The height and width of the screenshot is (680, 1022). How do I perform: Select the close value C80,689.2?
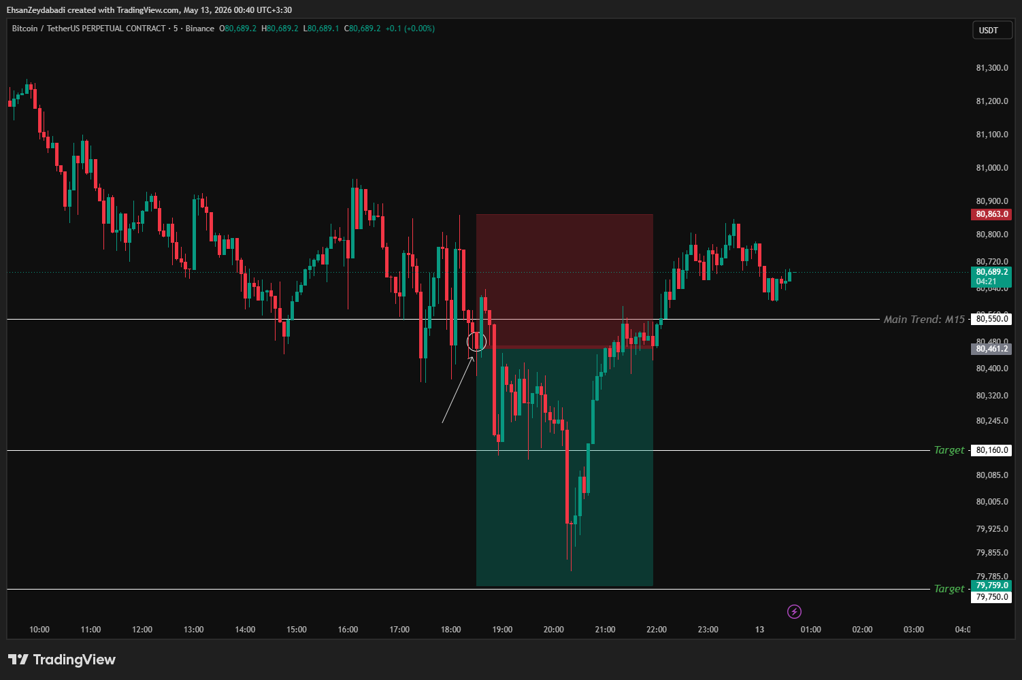coord(362,29)
